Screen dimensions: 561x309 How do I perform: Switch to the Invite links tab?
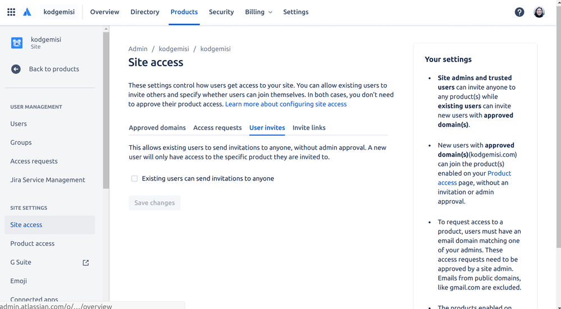tap(309, 128)
